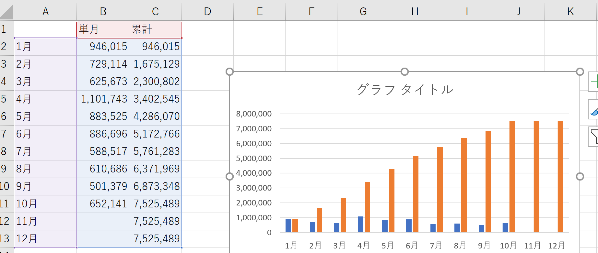The image size is (598, 253).
Task: Click the Select All corner triangle
Action: 7,12
